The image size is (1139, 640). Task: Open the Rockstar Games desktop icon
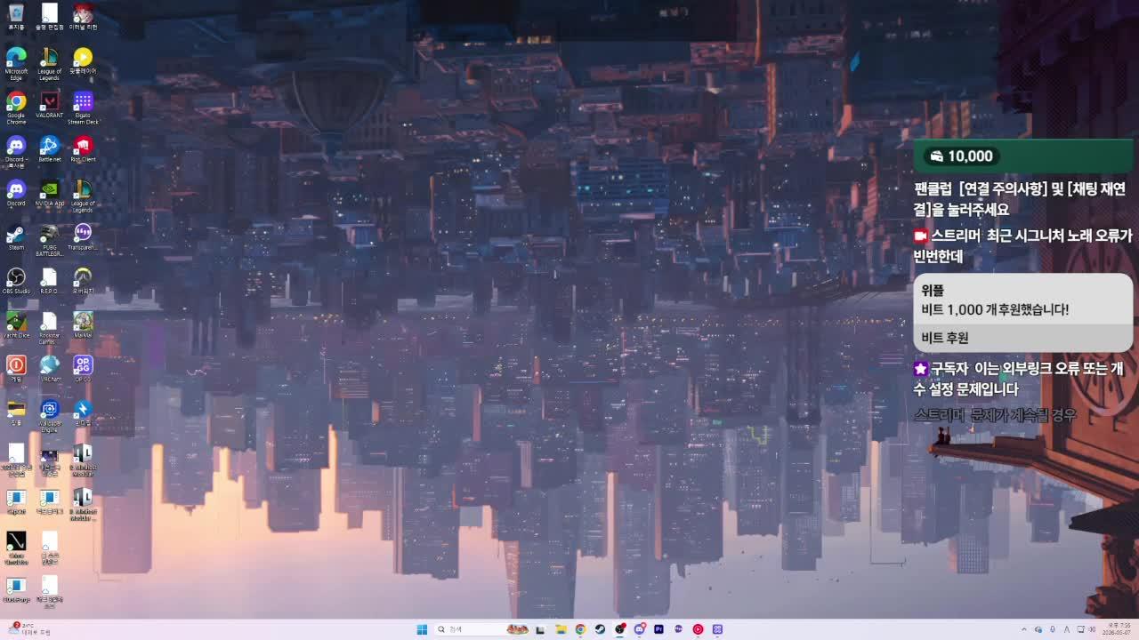coord(50,327)
